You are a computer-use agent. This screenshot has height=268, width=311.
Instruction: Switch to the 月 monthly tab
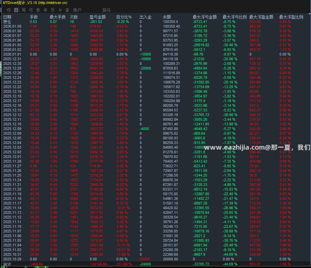(31, 10)
